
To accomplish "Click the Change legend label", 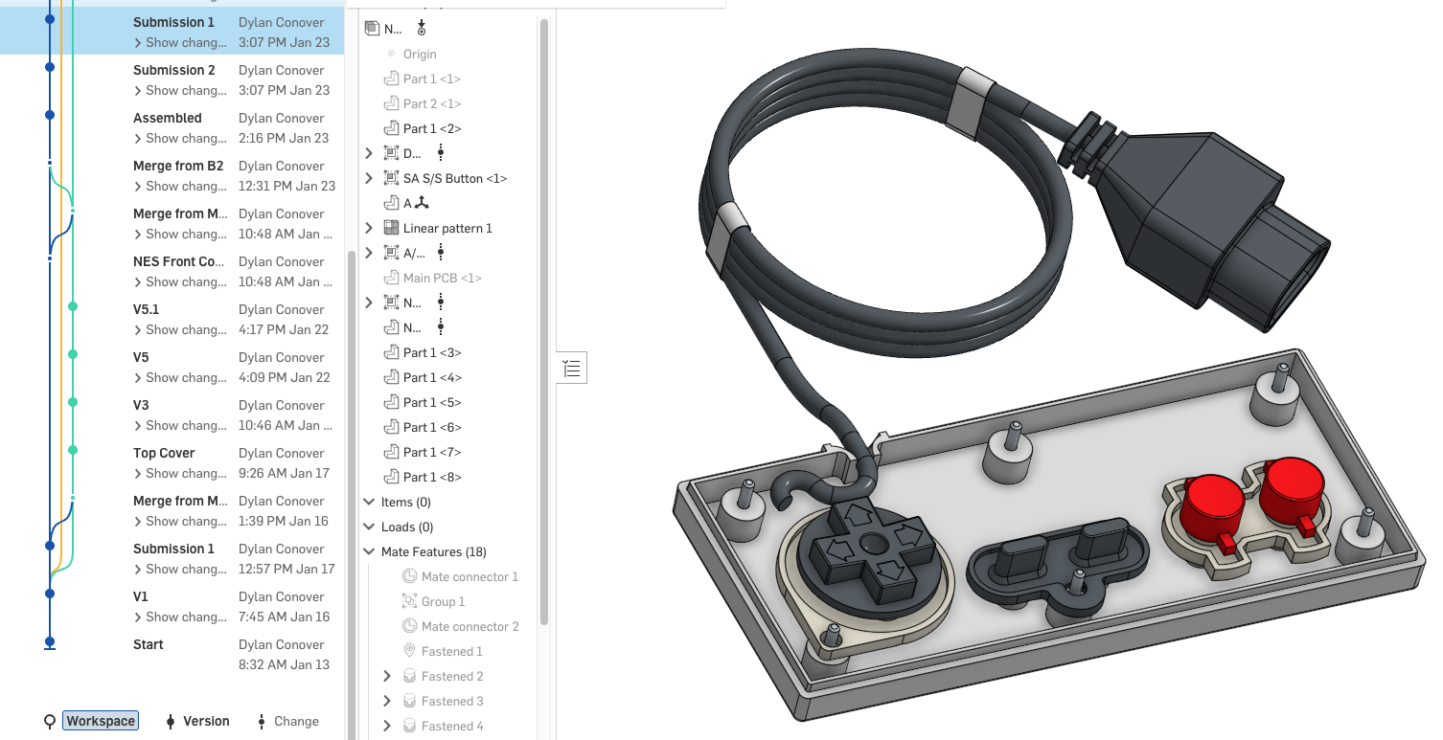I will (296, 721).
